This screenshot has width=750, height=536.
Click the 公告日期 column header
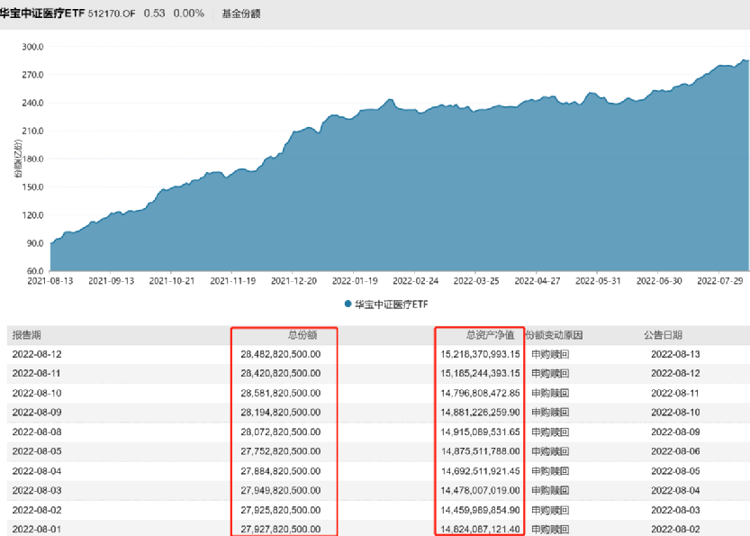[665, 334]
